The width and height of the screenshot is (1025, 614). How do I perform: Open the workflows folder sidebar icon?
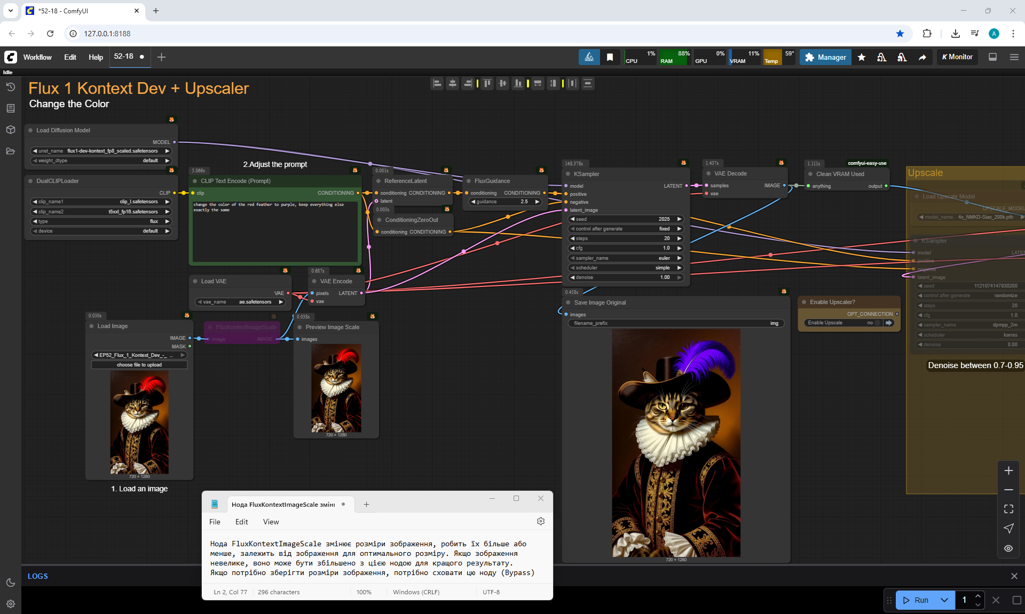coord(11,151)
